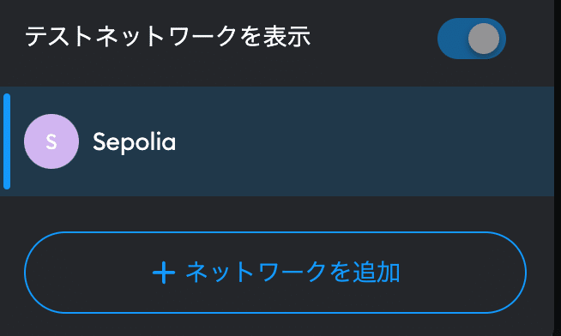The height and width of the screenshot is (336, 561).
Task: Switch to Sepolia testnet via its row
Action: point(277,141)
